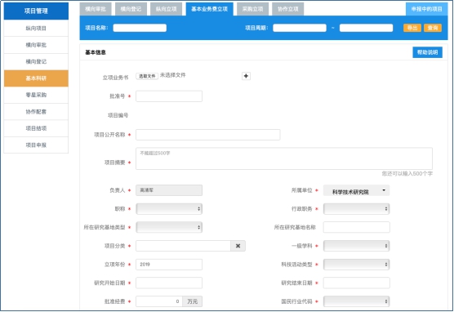Focus the 研究开始日期 field
Screen dimensions: 454x312
(169, 283)
